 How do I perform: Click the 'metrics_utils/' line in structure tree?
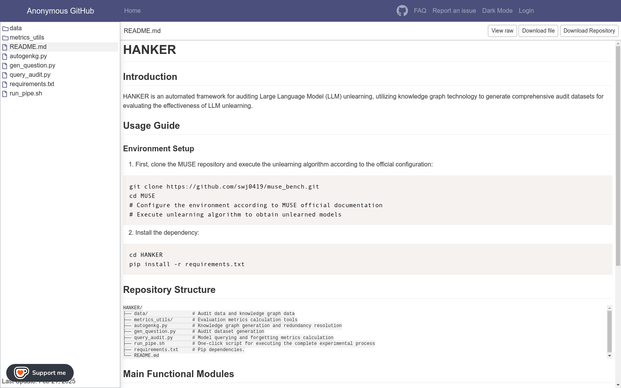click(x=210, y=320)
